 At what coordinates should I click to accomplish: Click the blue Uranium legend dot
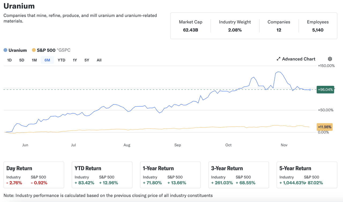pyautogui.click(x=5, y=50)
